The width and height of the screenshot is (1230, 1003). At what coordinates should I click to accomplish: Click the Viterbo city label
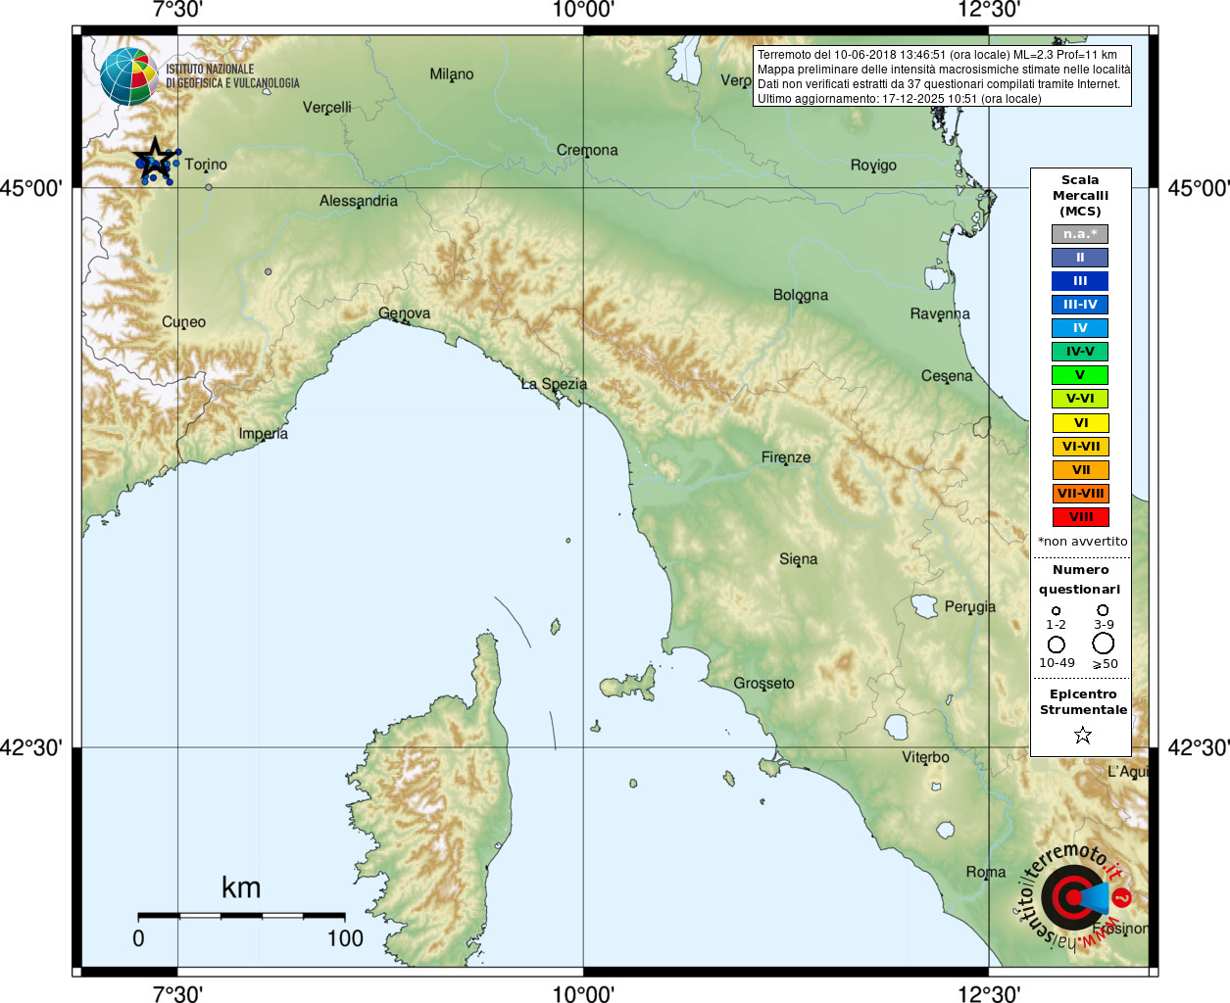coord(926,757)
